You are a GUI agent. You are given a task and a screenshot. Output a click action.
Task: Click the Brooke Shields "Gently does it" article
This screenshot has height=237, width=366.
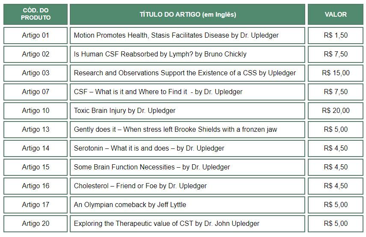[x=176, y=129]
